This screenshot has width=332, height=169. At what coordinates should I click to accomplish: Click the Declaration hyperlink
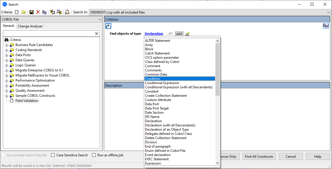(154, 34)
